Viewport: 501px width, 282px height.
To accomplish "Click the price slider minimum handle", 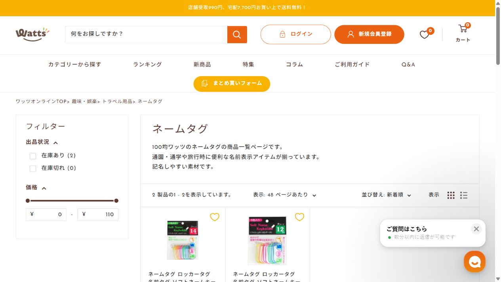I will [28, 201].
